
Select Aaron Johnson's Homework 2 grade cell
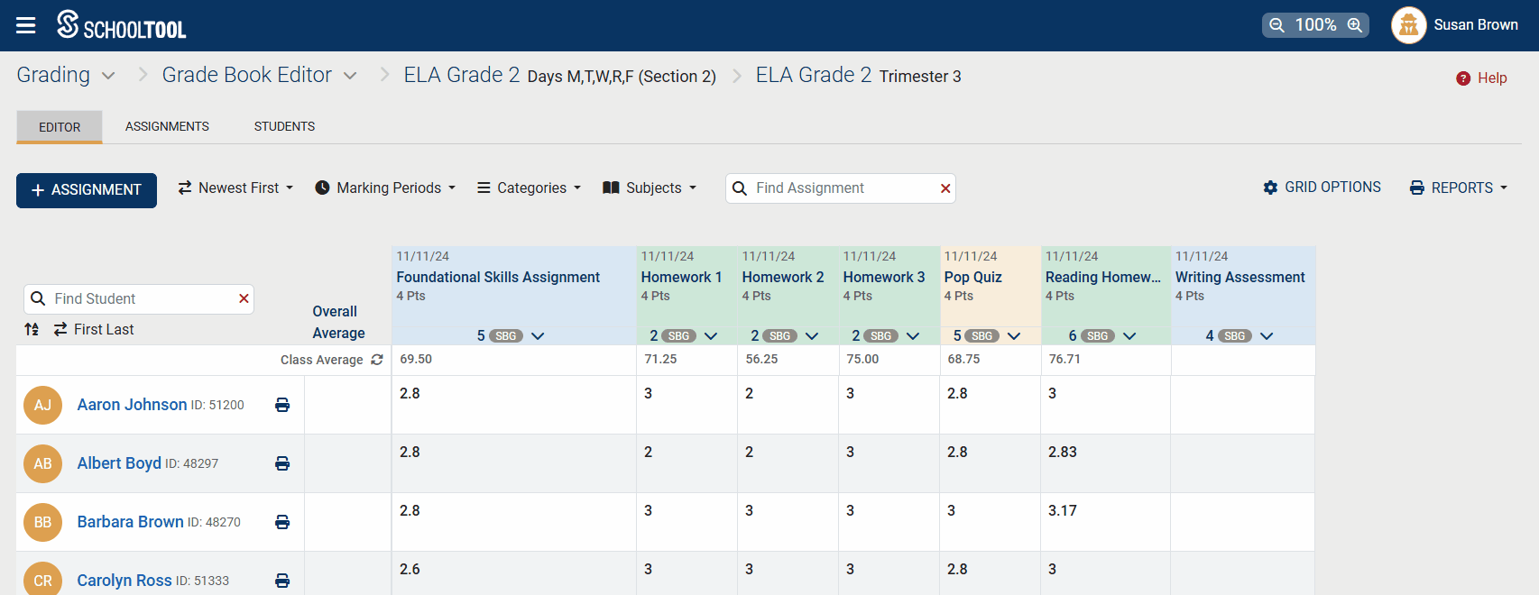(788, 405)
